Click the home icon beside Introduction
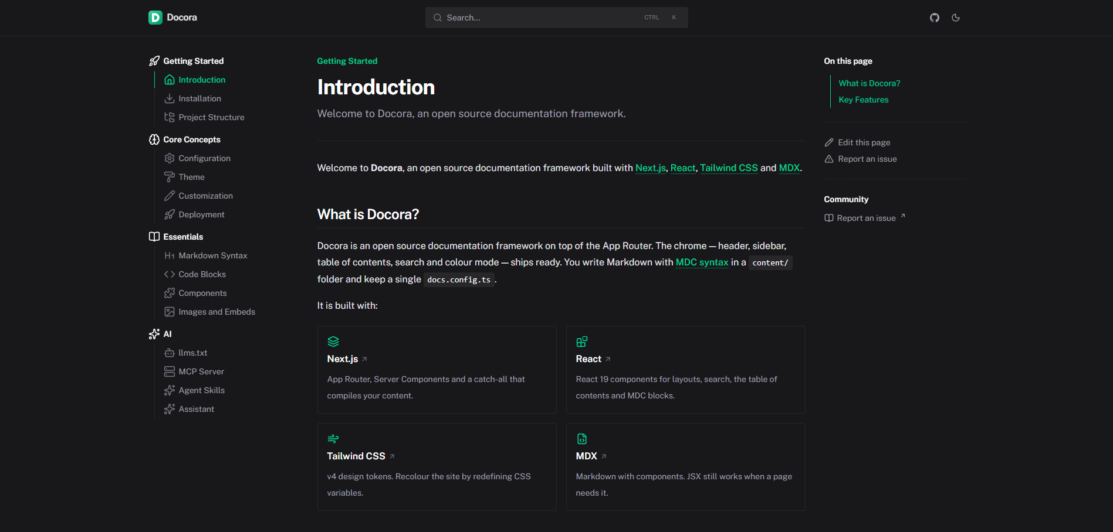The image size is (1113, 532). pyautogui.click(x=170, y=80)
